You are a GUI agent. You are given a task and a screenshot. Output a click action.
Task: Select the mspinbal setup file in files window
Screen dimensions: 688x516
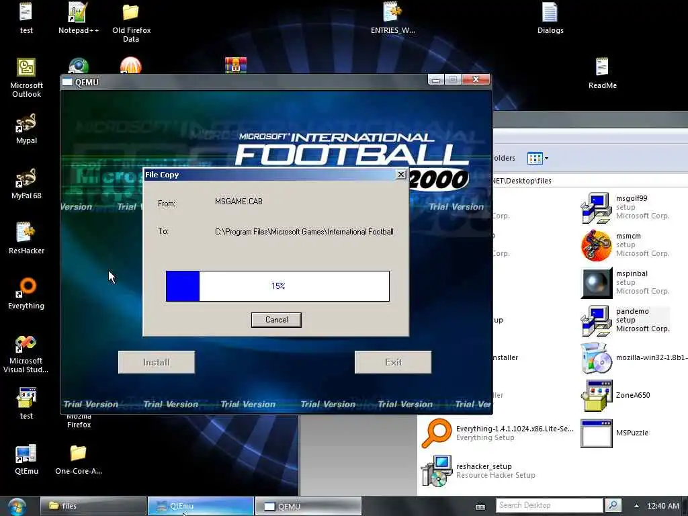tap(626, 283)
